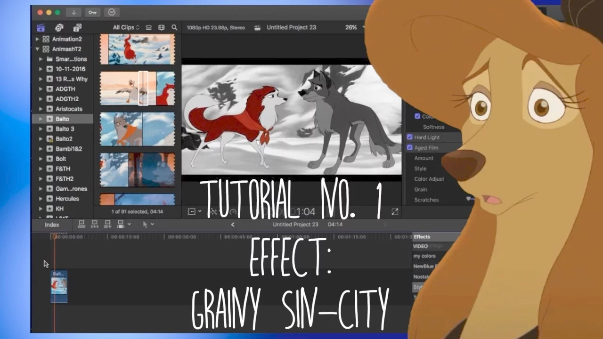Viewport: 603px width, 339px height.
Task: Disable the Aged Film effect checkbox
Action: [x=410, y=148]
